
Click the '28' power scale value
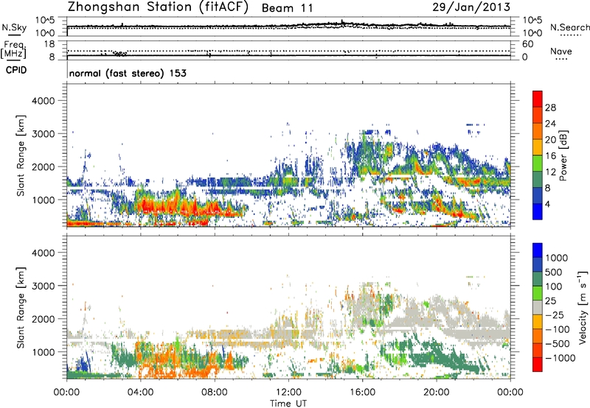point(550,108)
